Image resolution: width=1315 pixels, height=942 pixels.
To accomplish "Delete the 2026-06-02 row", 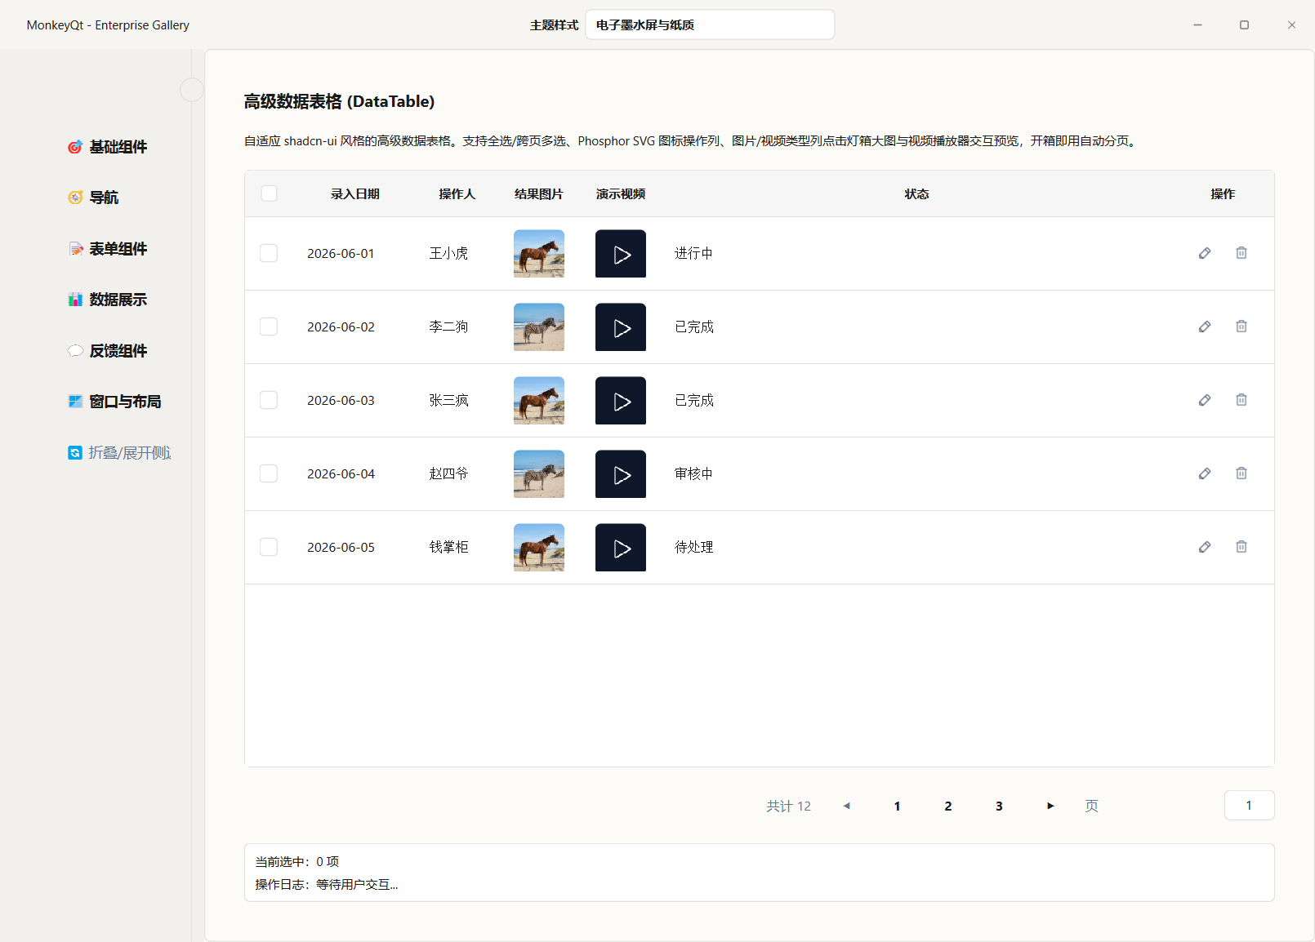I will tap(1241, 327).
